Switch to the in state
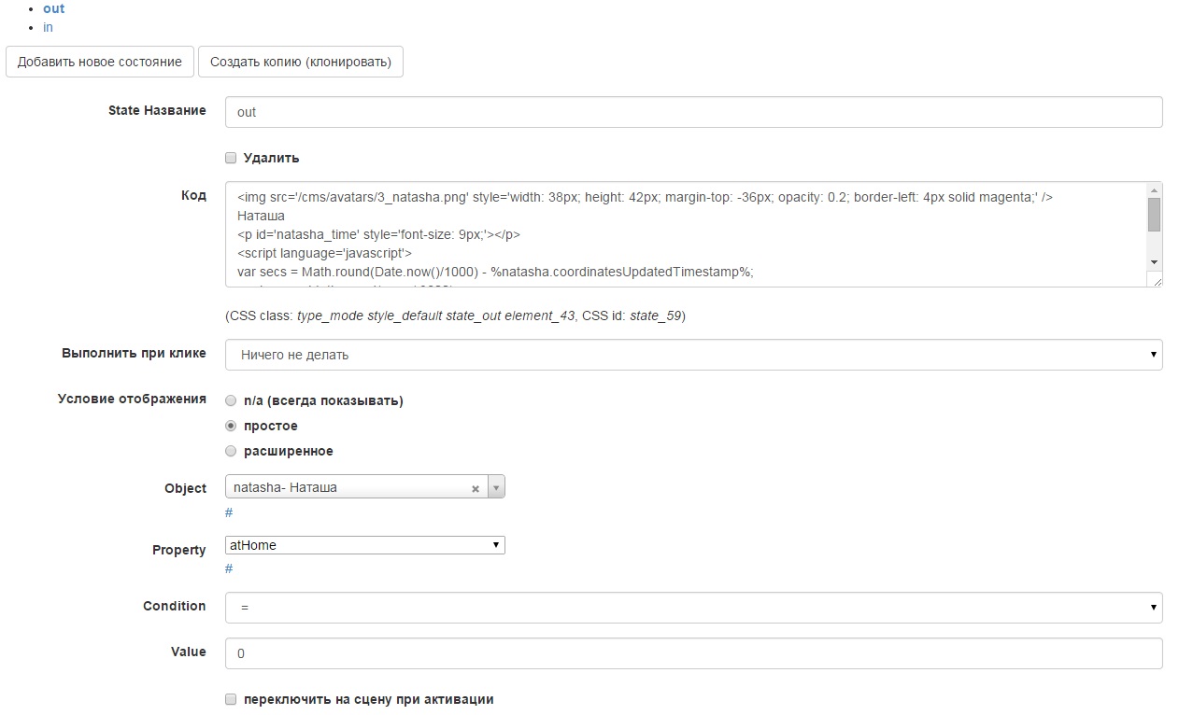The width and height of the screenshot is (1179, 715). 48,27
